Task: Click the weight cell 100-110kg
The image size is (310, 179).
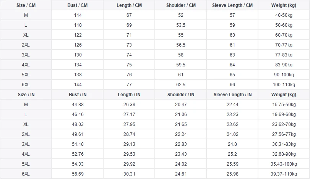Action: (284, 84)
